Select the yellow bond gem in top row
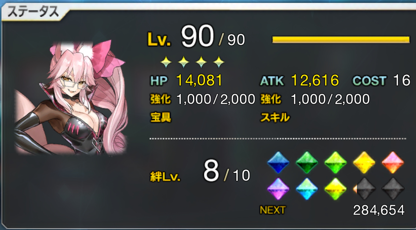 [x=364, y=163]
